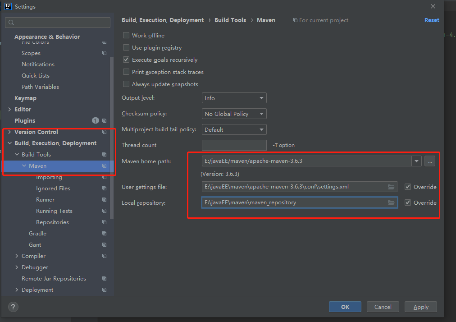Screen dimensions: 456x322
Task: Click the folder browse icon in Local repository
Action: [x=391, y=202]
